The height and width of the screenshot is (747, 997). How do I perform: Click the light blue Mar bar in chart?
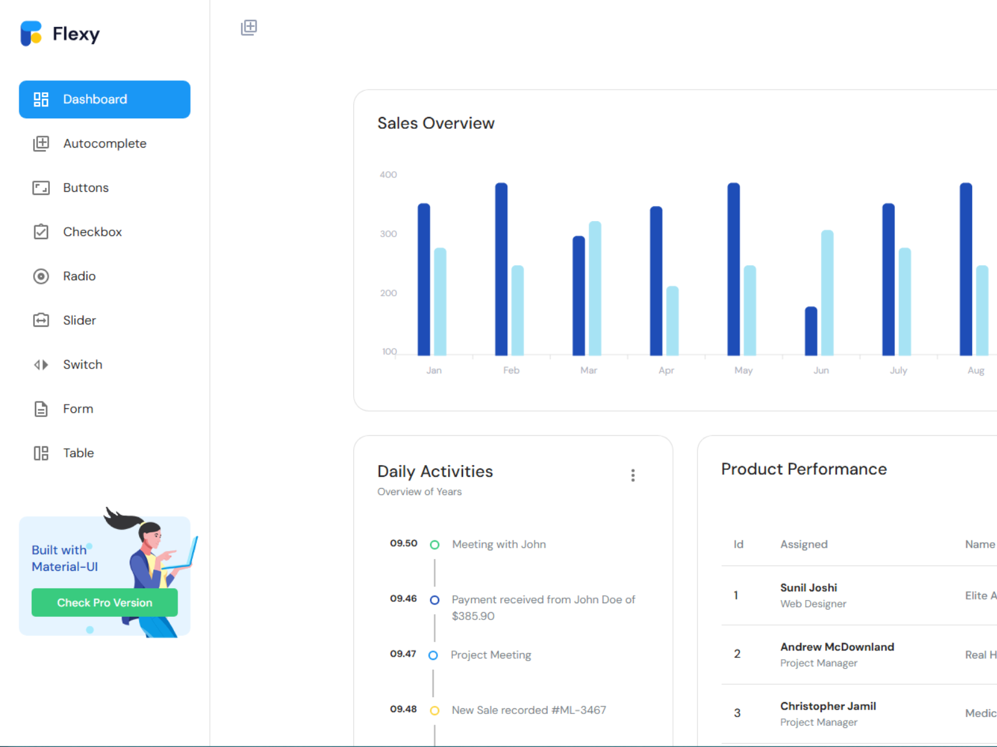coord(595,288)
